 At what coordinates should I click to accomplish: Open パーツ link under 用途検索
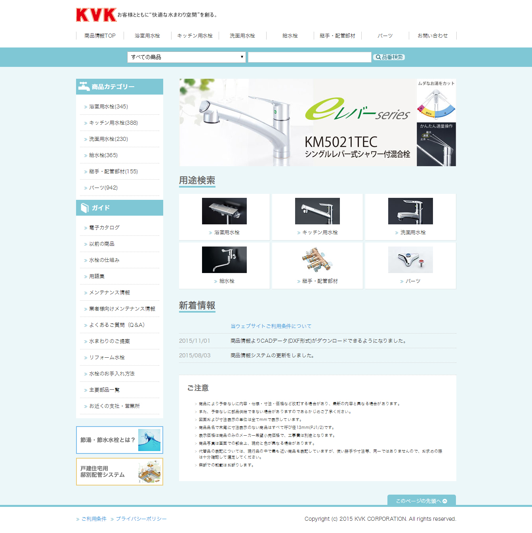[413, 281]
